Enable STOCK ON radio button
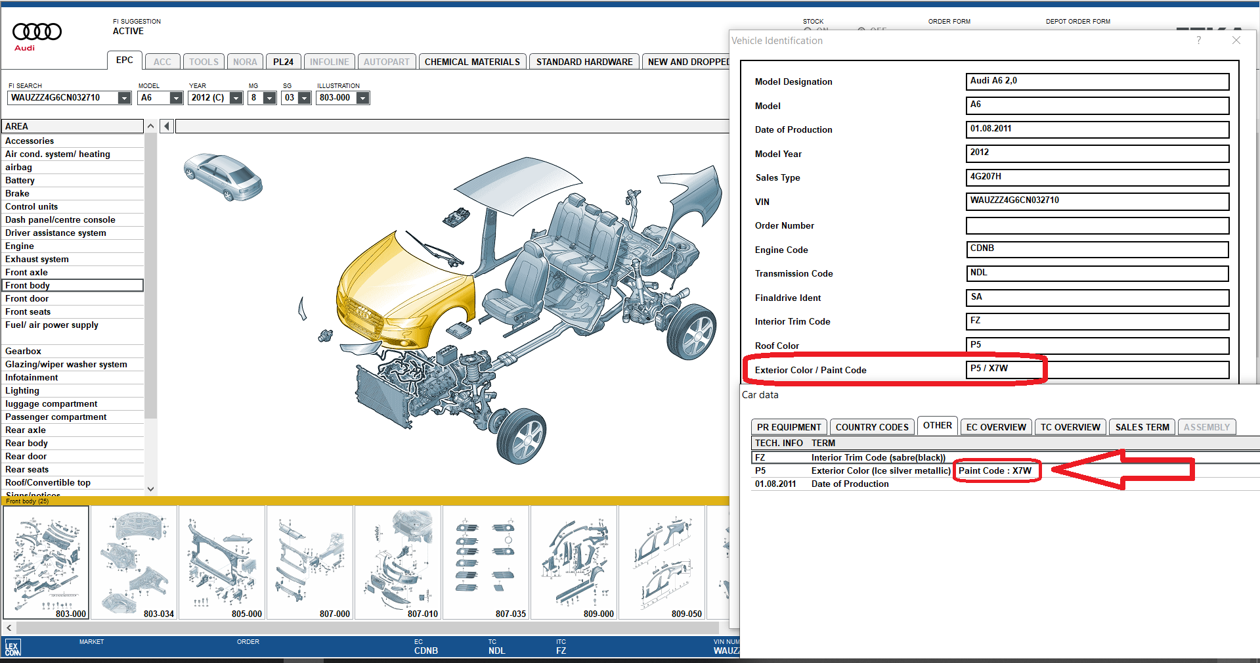 [x=807, y=30]
